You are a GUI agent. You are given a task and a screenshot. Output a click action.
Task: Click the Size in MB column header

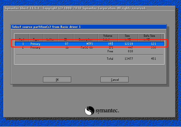coord(127,38)
